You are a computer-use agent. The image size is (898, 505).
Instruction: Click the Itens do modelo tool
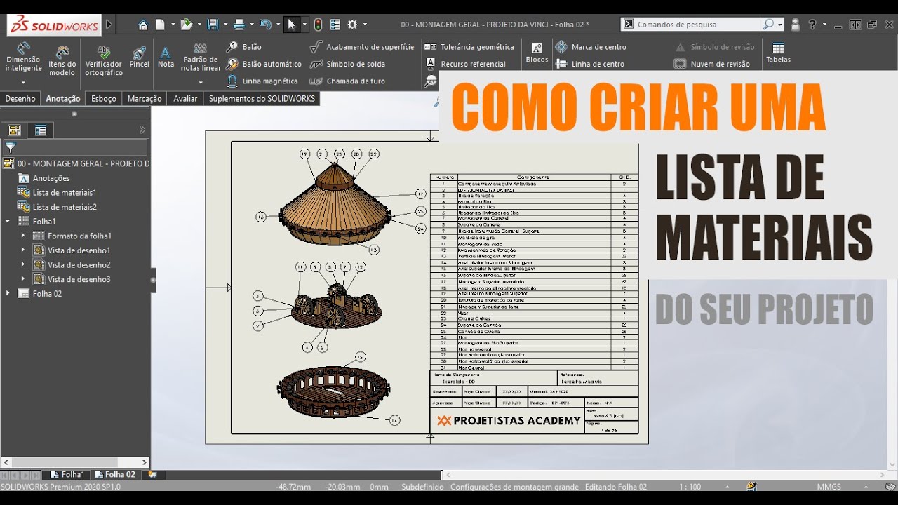62,61
